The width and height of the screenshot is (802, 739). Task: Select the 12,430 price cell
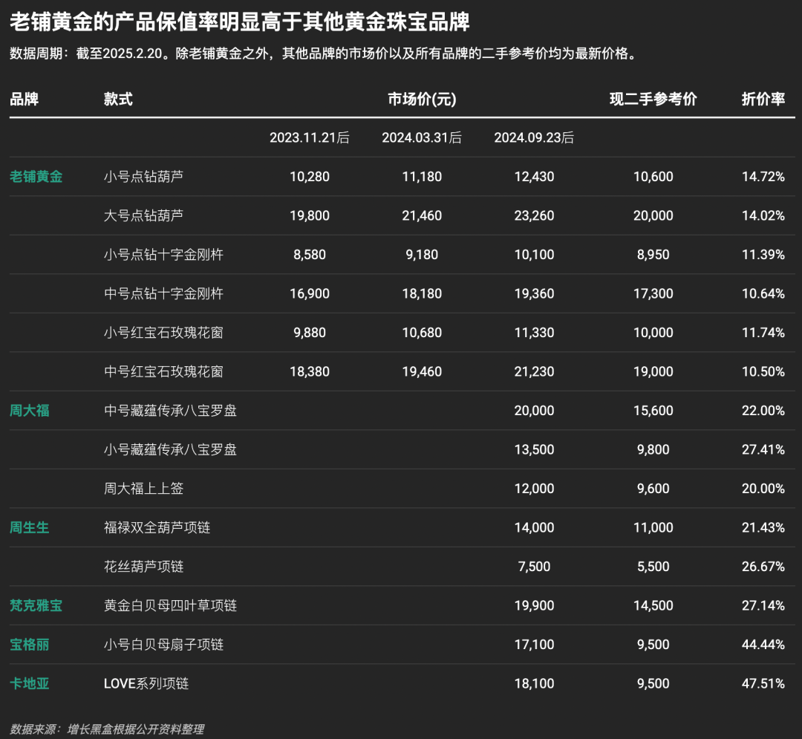point(534,177)
